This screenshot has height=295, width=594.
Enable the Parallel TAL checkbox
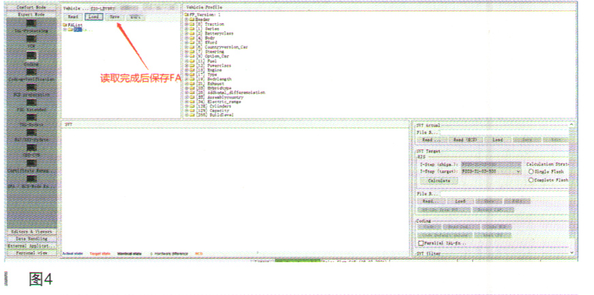coord(420,243)
